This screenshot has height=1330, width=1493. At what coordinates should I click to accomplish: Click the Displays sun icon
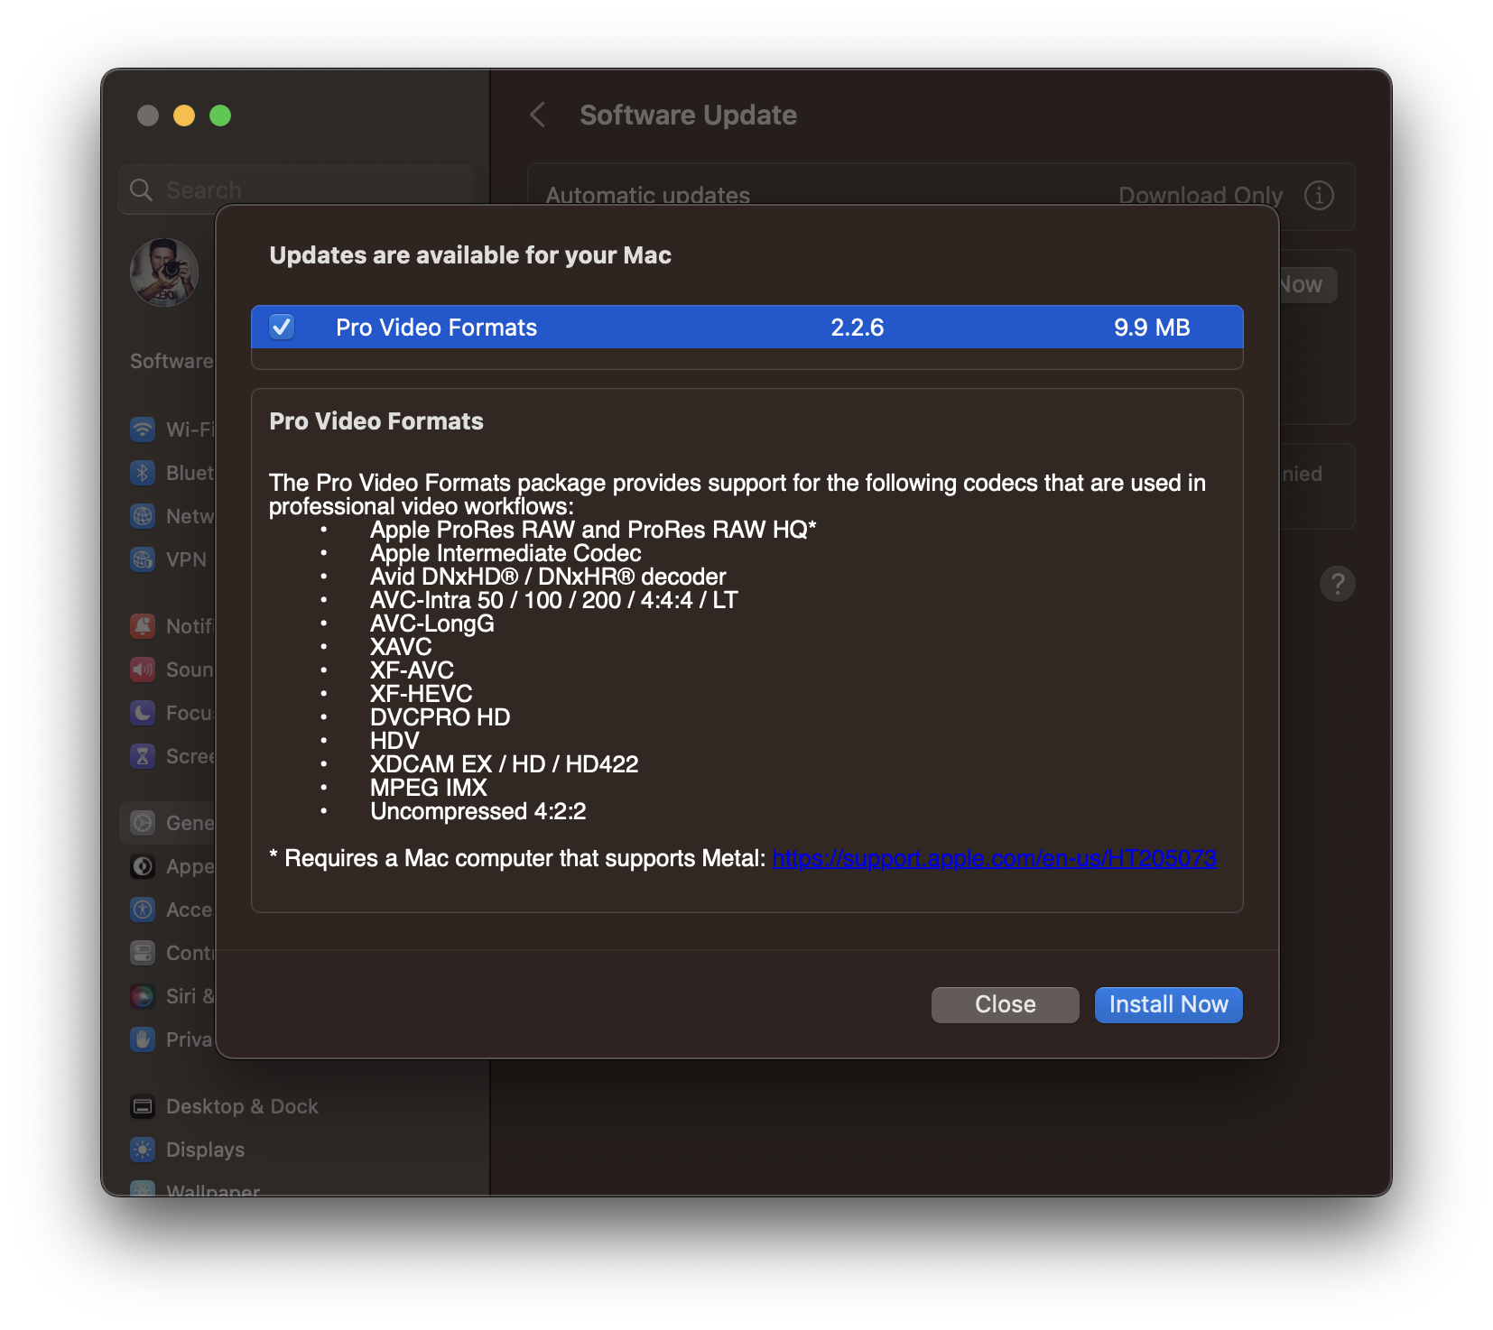coord(143,1150)
